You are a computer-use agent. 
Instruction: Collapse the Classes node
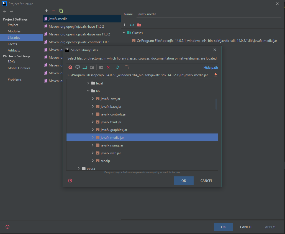(124, 33)
